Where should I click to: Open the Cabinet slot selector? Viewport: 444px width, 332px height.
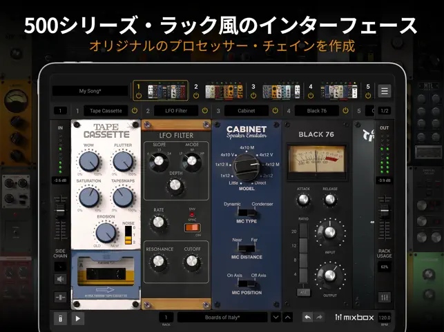coord(246,111)
